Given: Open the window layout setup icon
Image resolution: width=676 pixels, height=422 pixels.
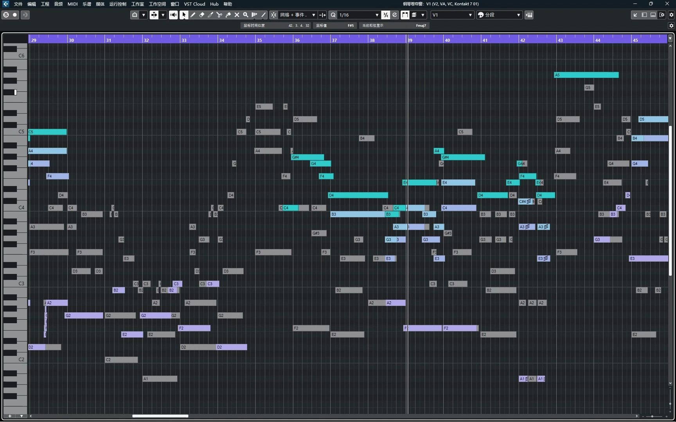Looking at the screenshot, I should click(x=662, y=15).
